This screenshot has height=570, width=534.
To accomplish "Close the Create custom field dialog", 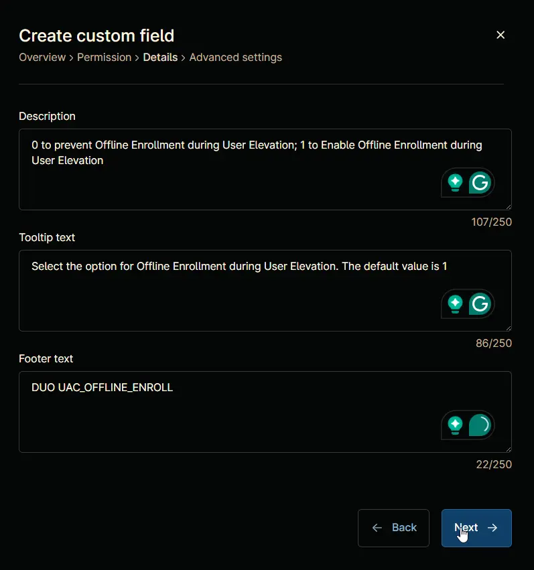I will coord(500,35).
